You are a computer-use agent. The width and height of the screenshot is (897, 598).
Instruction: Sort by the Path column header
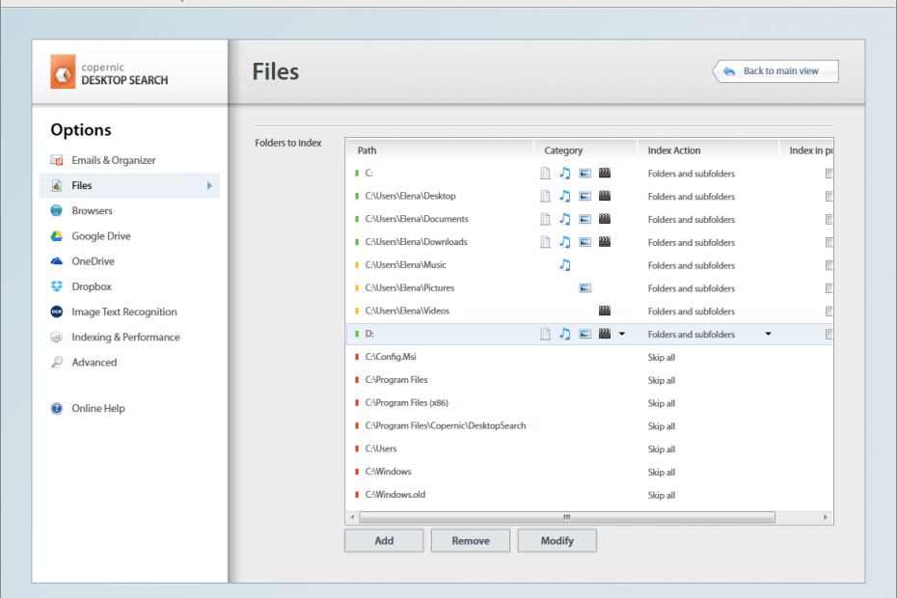(440, 150)
